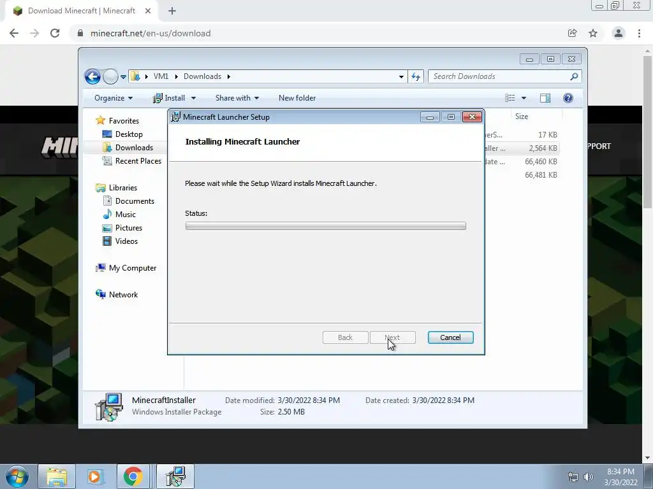Open Explorer recent locations dropdown arrow
The height and width of the screenshot is (489, 653).
click(123, 77)
